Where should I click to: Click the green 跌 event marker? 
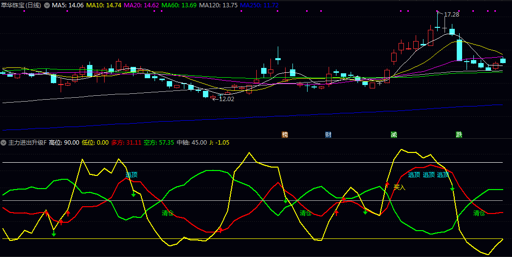click(459, 134)
